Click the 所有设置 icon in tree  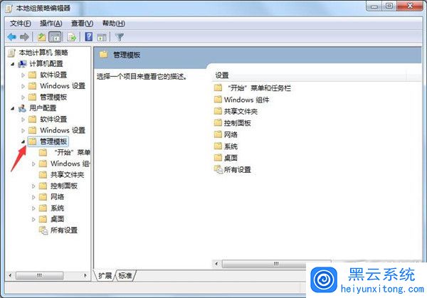[43, 230]
